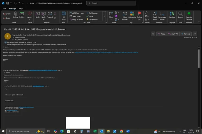Open Google Chrome from the taskbar
The height and width of the screenshot is (134, 202).
tap(121, 131)
